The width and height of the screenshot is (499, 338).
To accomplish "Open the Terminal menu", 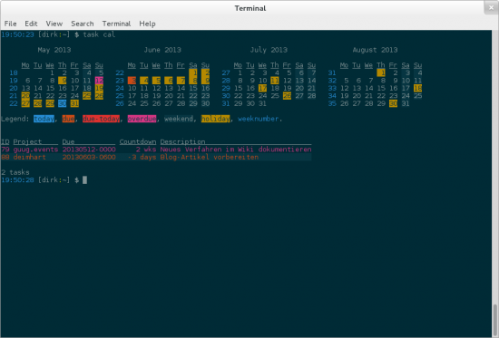I will click(116, 24).
